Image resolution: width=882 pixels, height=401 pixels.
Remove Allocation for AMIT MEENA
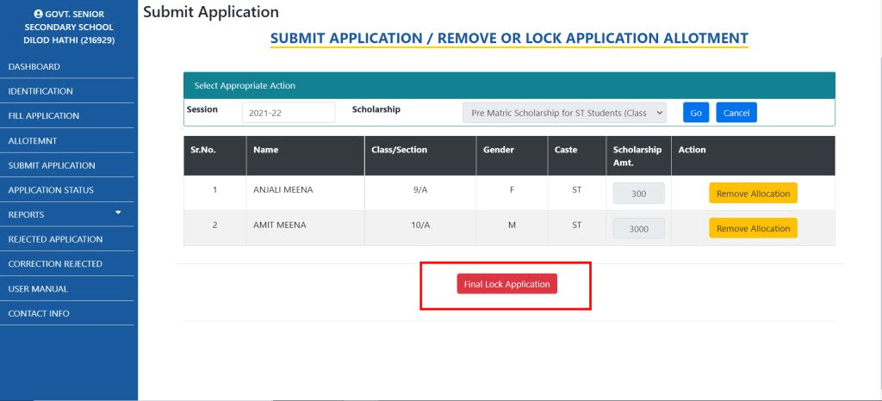753,228
